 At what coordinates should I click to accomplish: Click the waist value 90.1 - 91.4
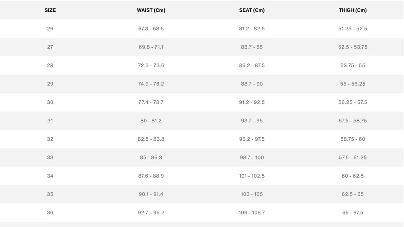[x=151, y=194]
